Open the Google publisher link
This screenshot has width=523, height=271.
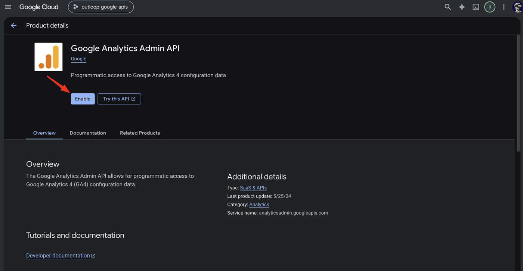(x=78, y=59)
